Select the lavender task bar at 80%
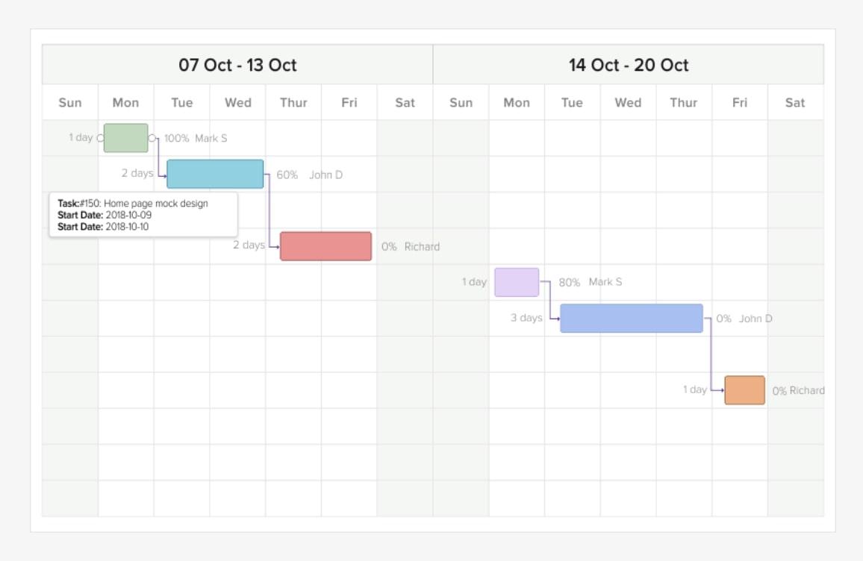 (x=516, y=282)
